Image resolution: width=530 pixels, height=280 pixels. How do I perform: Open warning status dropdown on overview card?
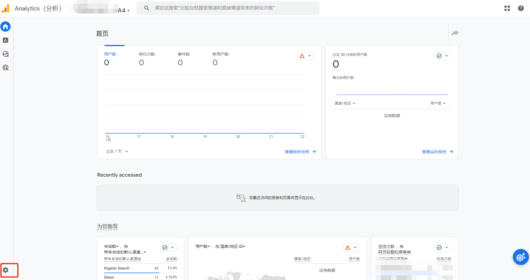[x=306, y=56]
